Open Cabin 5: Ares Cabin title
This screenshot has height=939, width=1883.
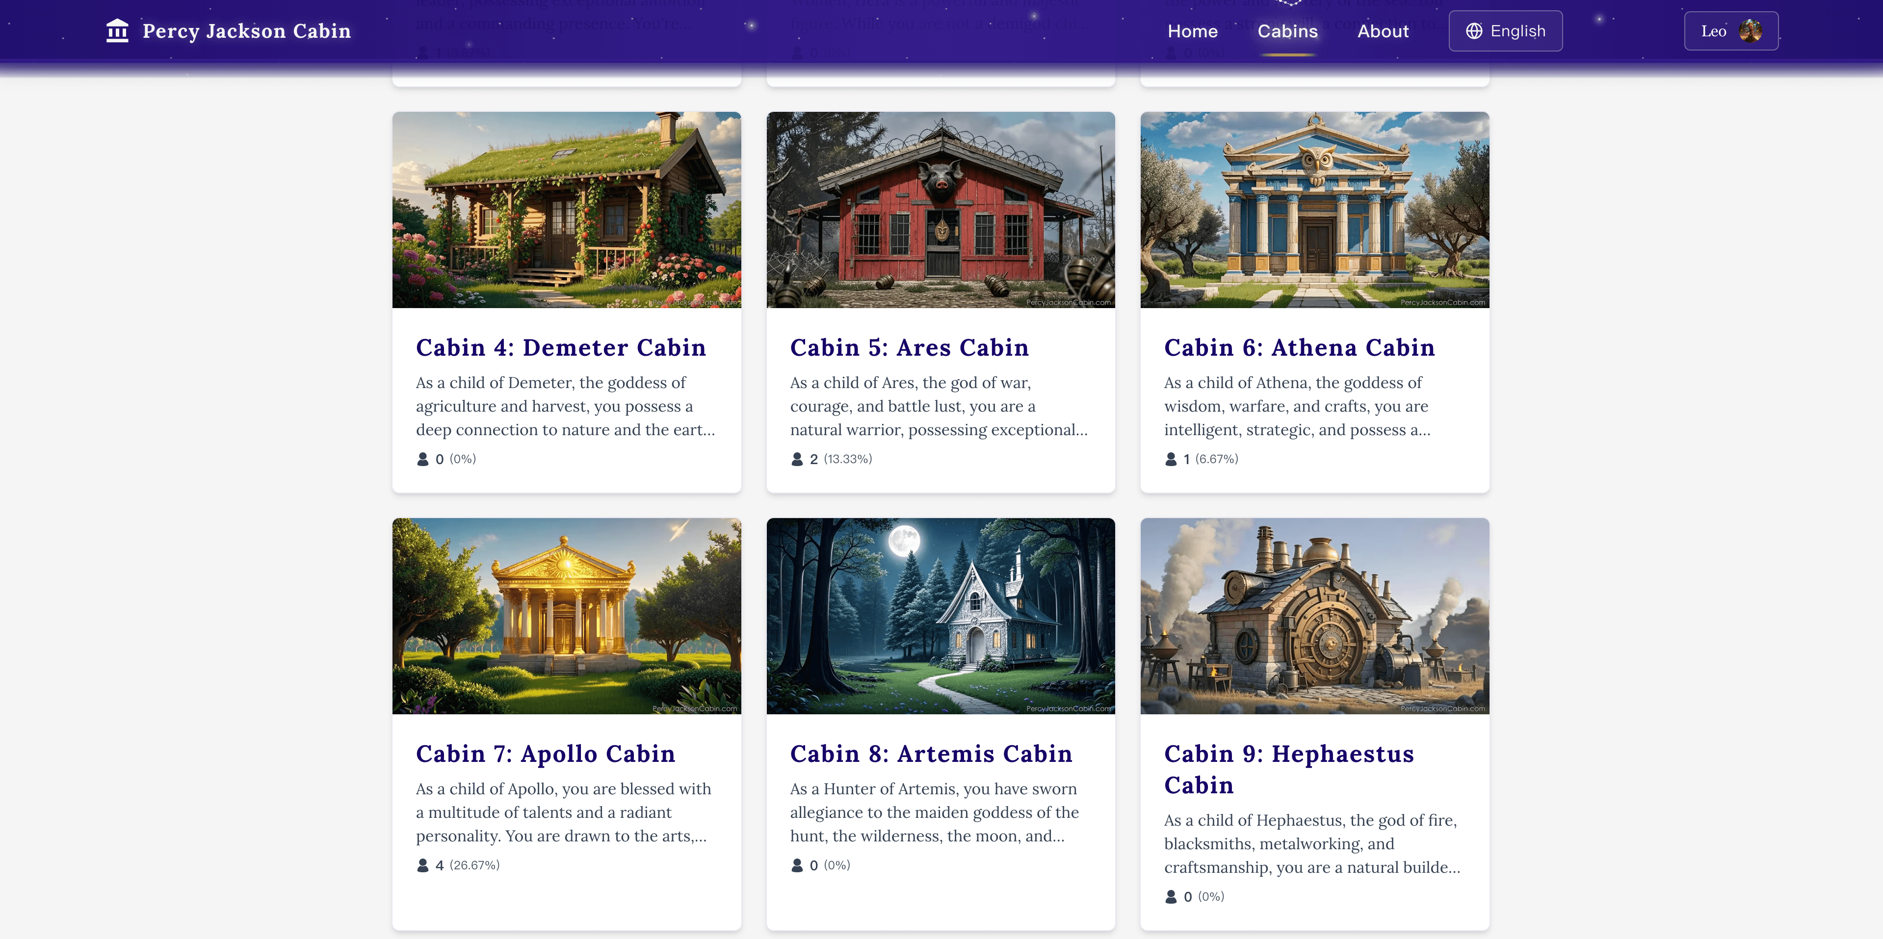(909, 348)
